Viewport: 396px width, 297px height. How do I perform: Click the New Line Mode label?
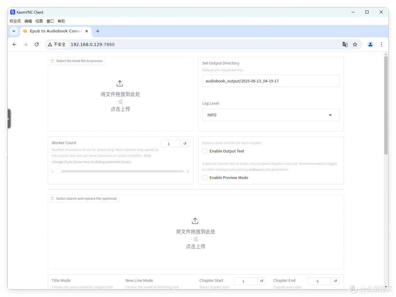139,280
